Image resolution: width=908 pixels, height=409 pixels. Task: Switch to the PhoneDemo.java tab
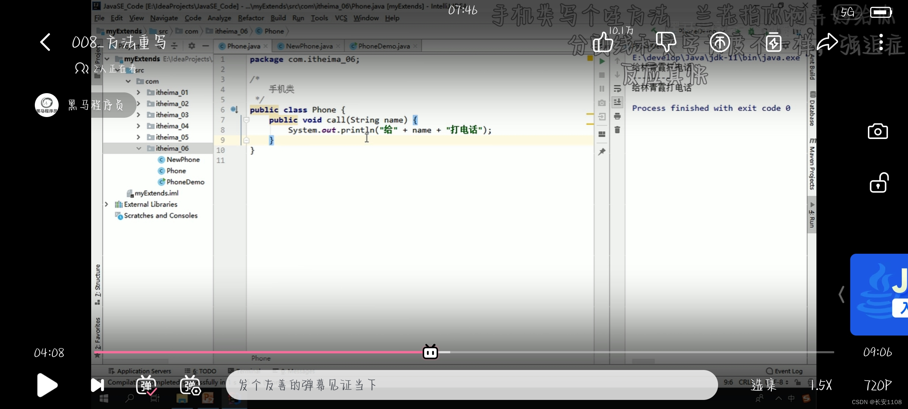point(384,46)
